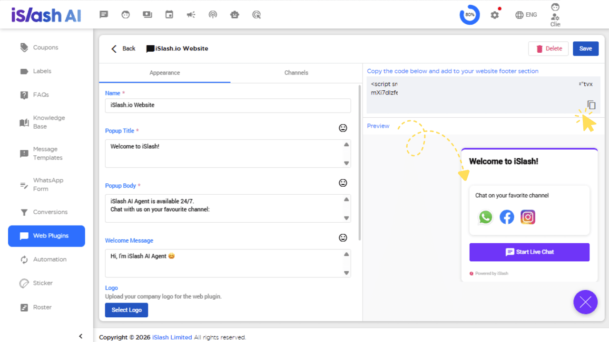
Task: Go back using the Back link
Action: point(123,48)
